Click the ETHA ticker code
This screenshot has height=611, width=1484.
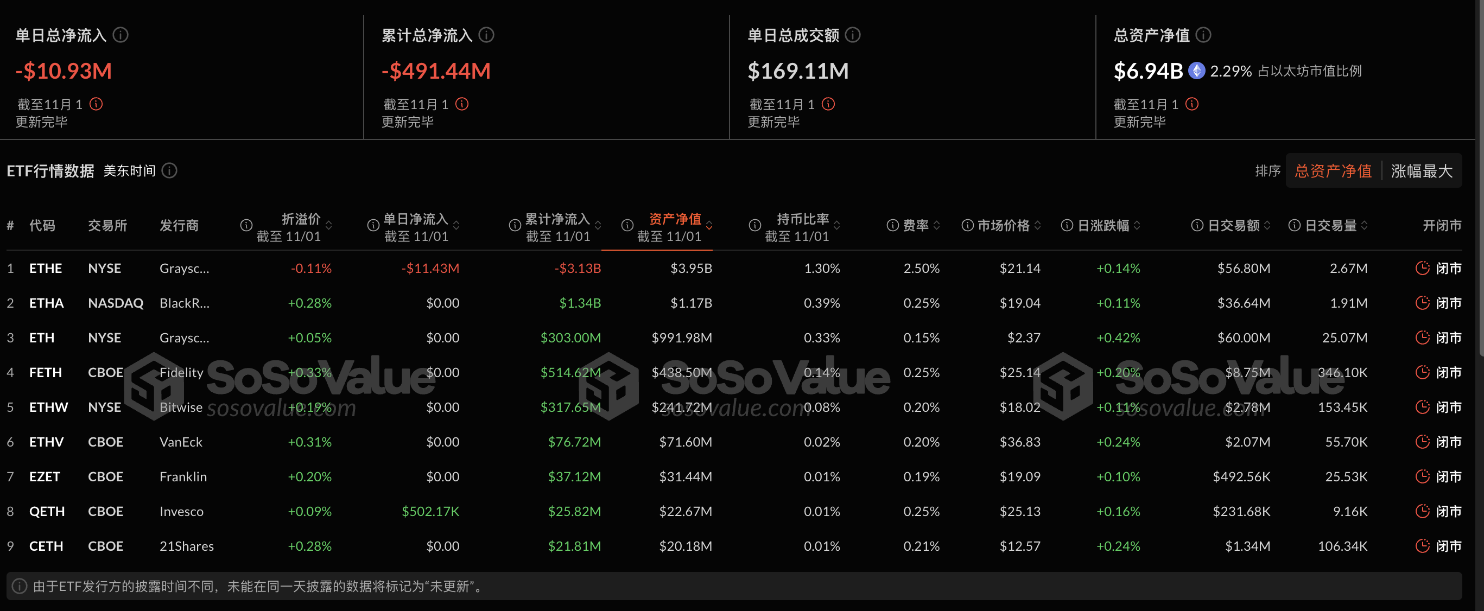coord(46,303)
